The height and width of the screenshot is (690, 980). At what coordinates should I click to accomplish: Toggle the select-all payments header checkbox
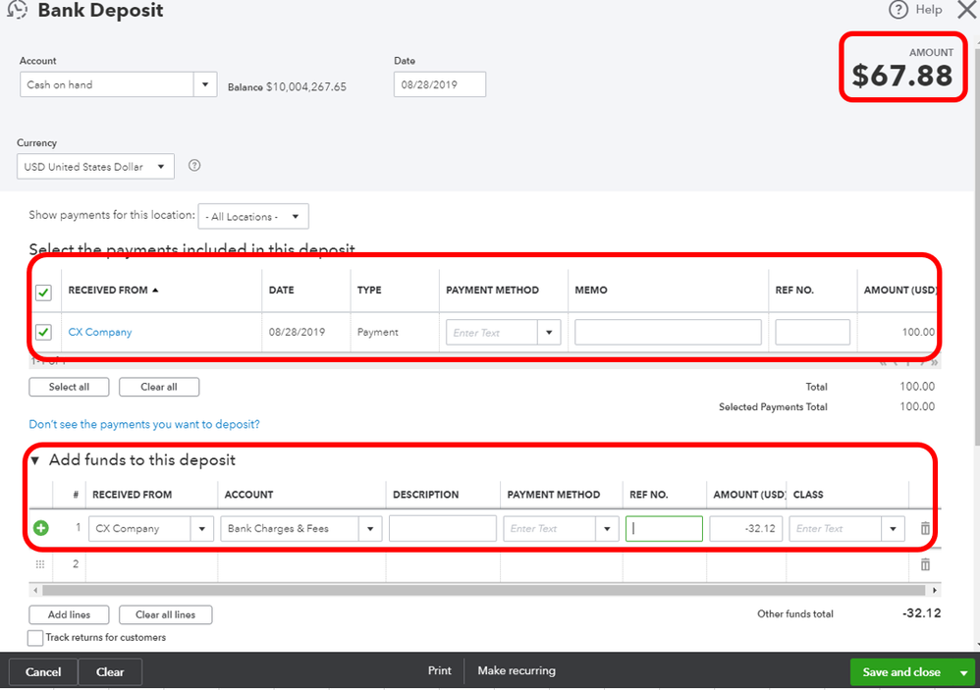43,292
